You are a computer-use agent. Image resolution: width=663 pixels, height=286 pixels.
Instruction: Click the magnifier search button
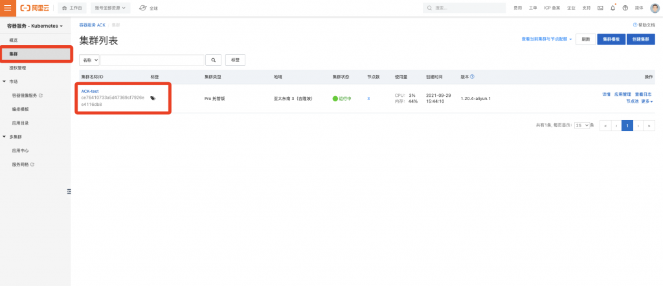point(214,60)
